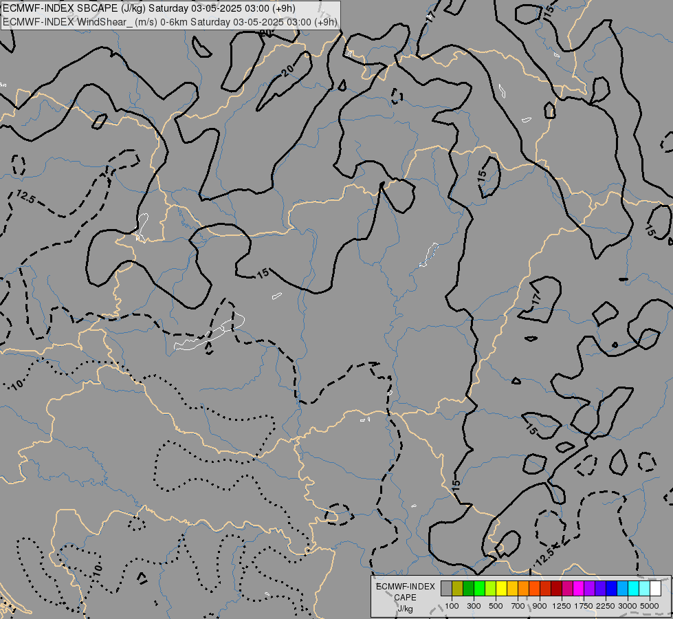Click the 5000 legend value
Screen dimensions: 673x619
[650, 606]
